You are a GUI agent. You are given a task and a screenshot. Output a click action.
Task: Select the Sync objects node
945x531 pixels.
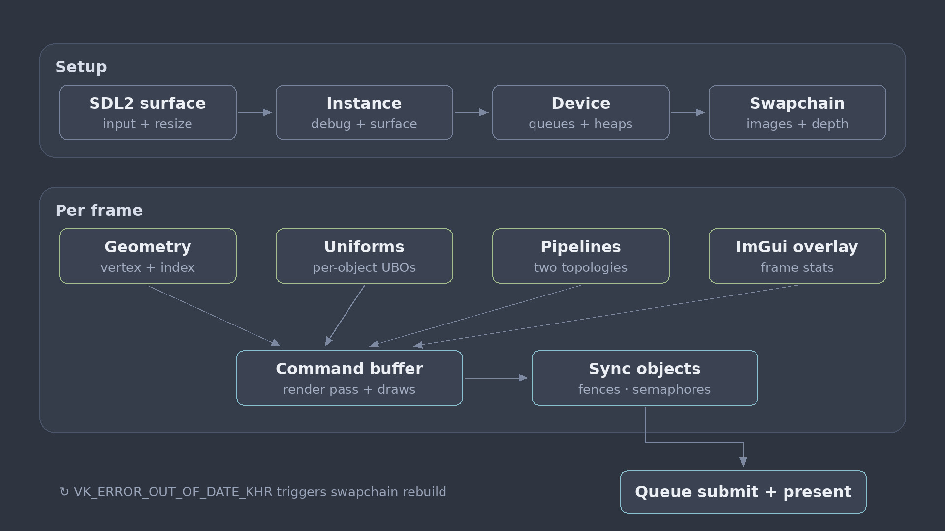click(x=645, y=378)
